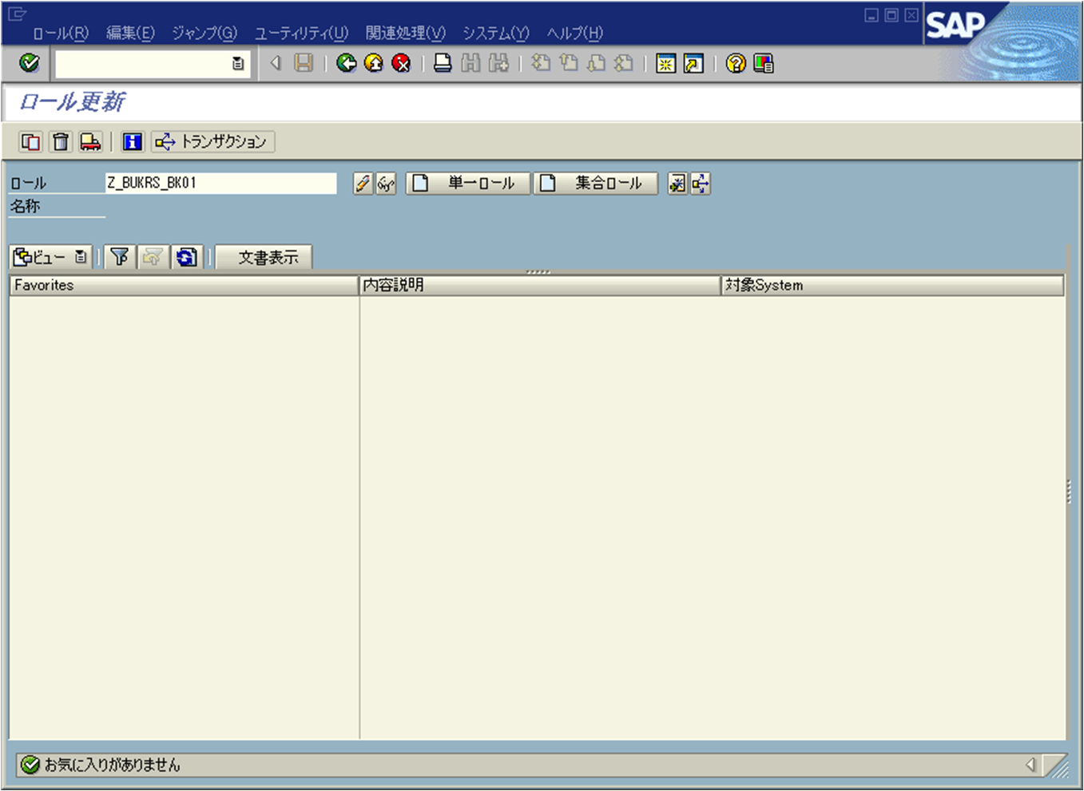
Task: Refresh the view with the refresh icon
Action: coord(187,257)
